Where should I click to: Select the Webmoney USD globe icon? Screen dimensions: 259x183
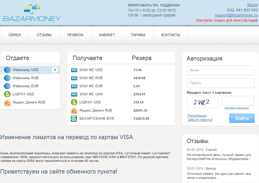pyautogui.click(x=7, y=70)
